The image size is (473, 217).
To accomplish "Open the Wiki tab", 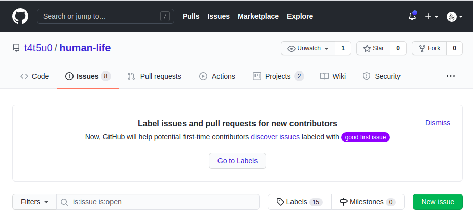I will click(x=333, y=76).
